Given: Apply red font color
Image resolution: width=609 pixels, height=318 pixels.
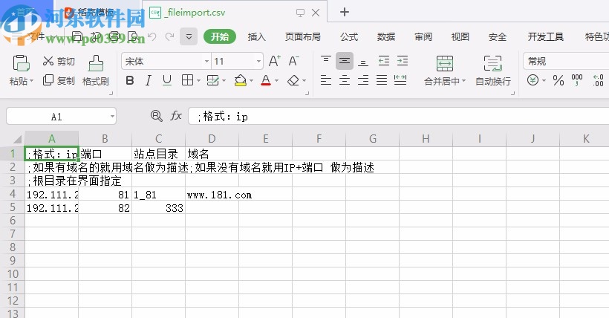Looking at the screenshot, I should click(266, 80).
